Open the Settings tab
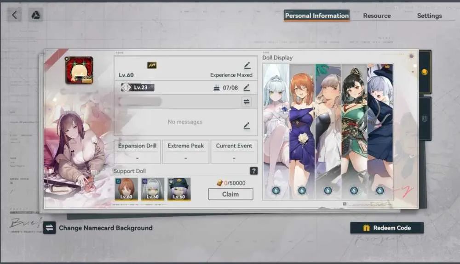Viewport: 460px width, 264px height. [429, 16]
